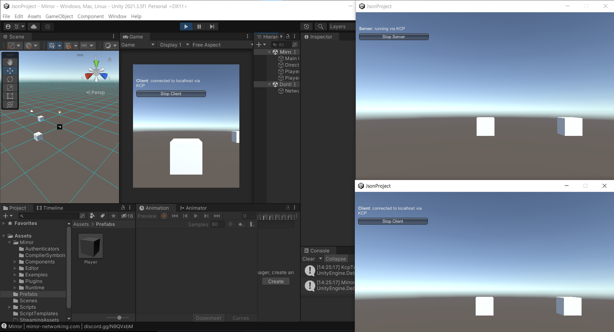Open the Display 1 dropdown

click(x=173, y=45)
